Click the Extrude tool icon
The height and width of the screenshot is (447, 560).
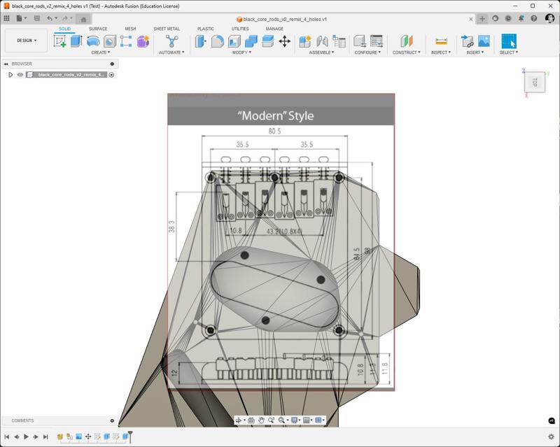click(76, 41)
